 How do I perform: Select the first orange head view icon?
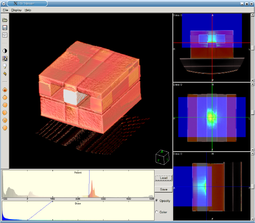[5, 90]
